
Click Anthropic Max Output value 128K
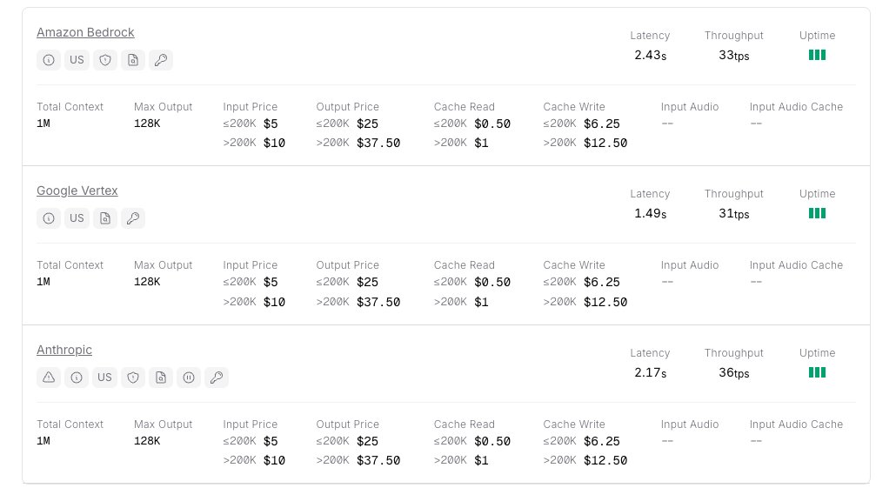[x=147, y=441]
